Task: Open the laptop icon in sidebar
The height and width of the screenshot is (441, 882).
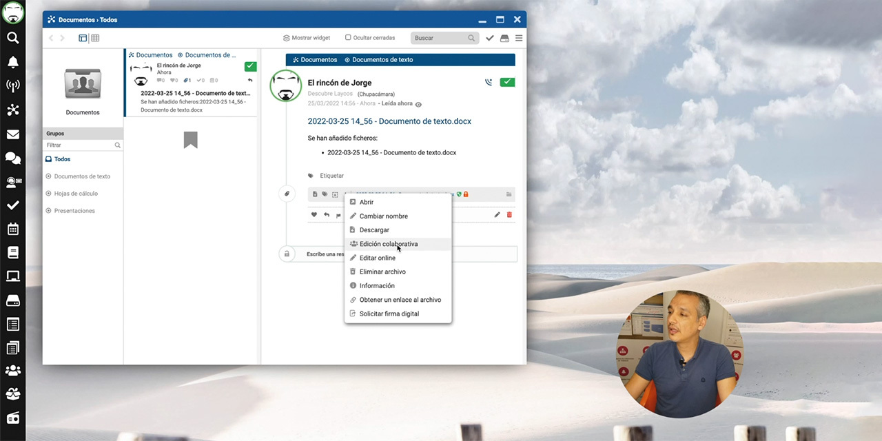Action: pos(12,276)
